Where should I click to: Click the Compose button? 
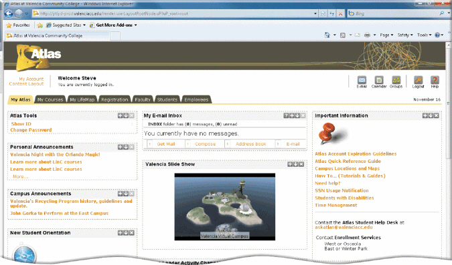pyautogui.click(x=206, y=144)
